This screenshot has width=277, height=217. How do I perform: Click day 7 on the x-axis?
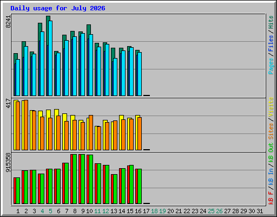pos(67,211)
